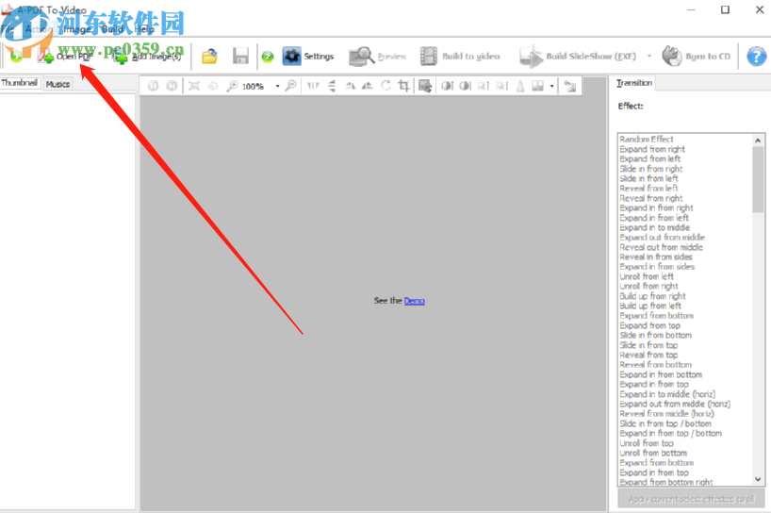The width and height of the screenshot is (771, 513).
Task: Select Reveal from right effect
Action: (651, 198)
